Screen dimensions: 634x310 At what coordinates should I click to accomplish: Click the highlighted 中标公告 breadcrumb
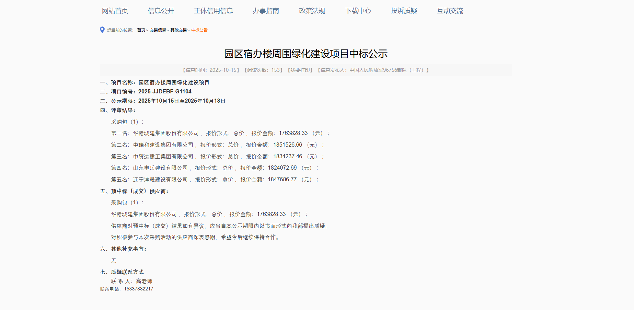[199, 30]
